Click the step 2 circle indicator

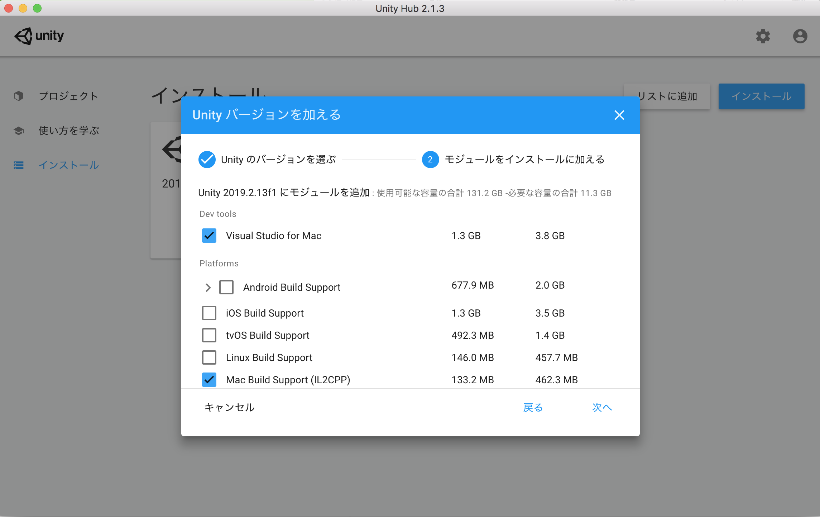(x=430, y=160)
